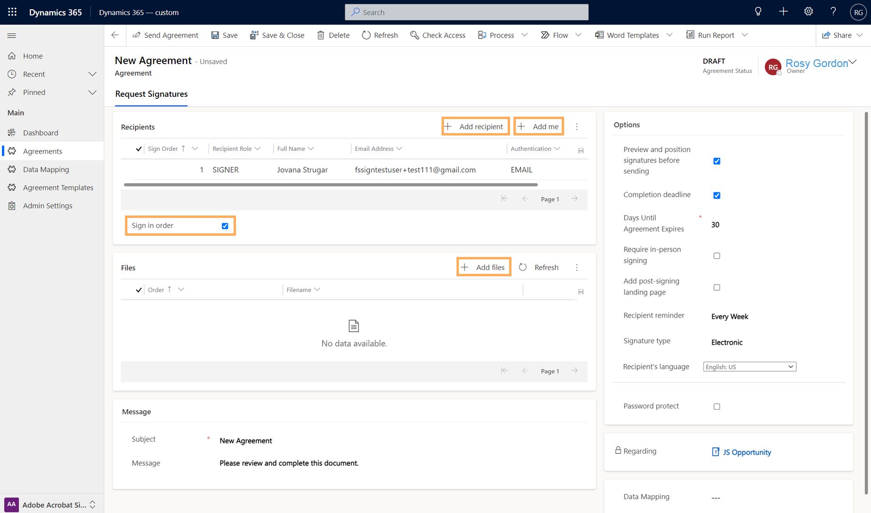
Task: Click Save & Close command
Action: (277, 35)
